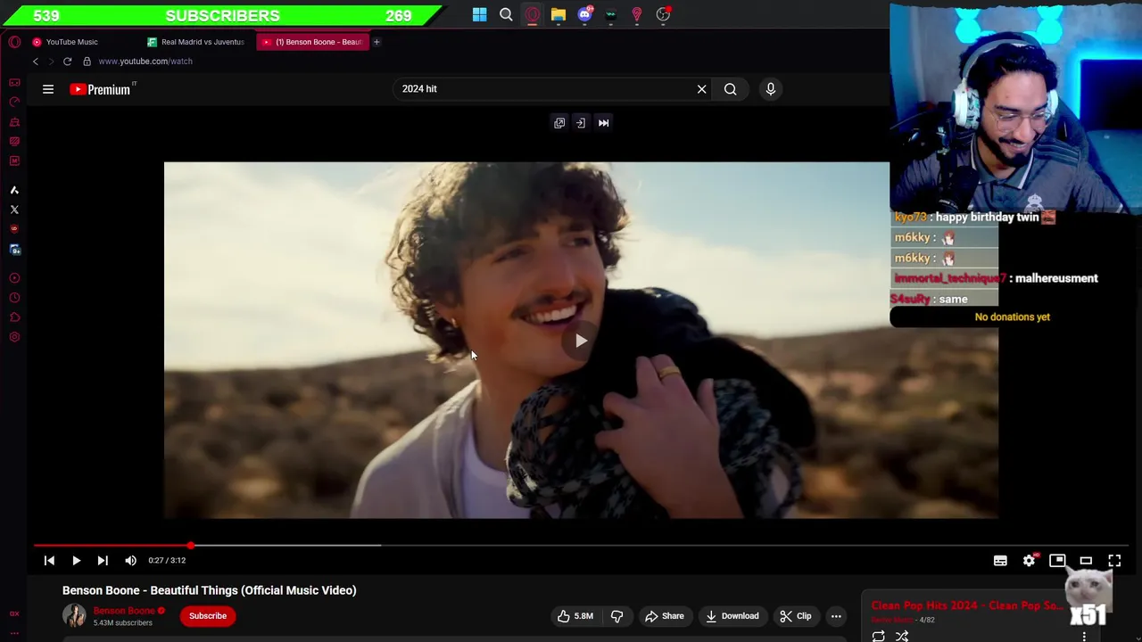
Task: Start voice search with microphone
Action: [x=771, y=89]
